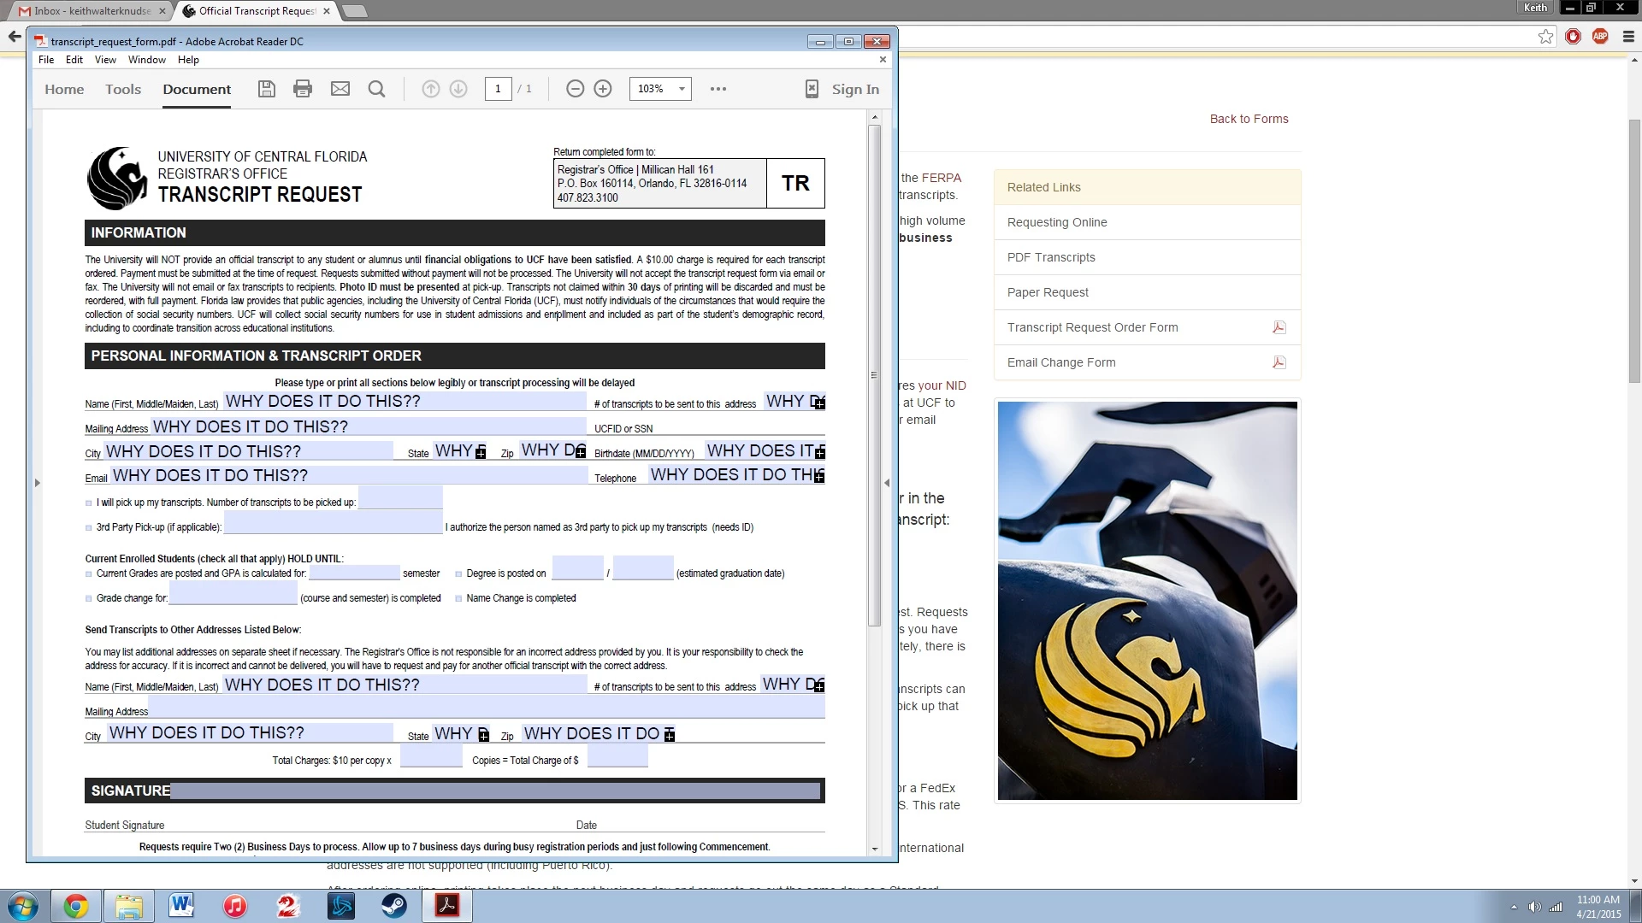Viewport: 1642px width, 923px height.
Task: Switch to the Tools tab
Action: [x=123, y=89]
